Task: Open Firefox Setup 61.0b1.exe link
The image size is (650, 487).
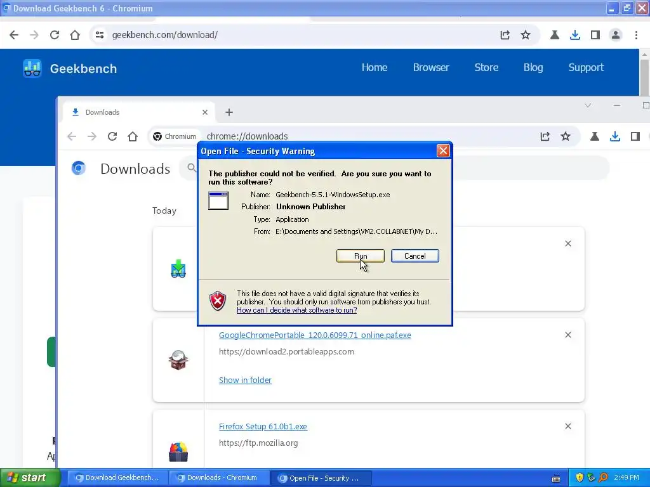Action: click(263, 427)
